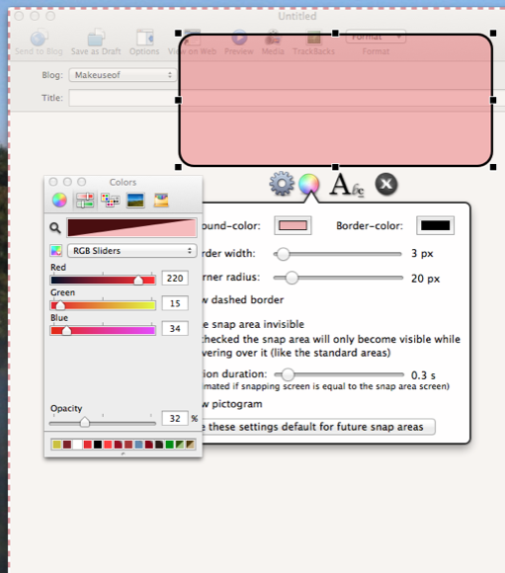Click the animation duration slider
505x573 pixels.
(339, 374)
